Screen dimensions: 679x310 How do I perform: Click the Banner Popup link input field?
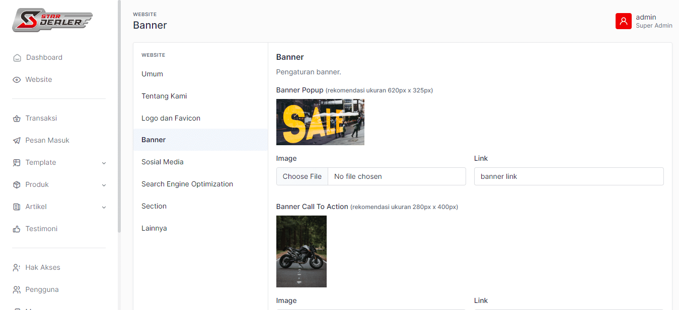click(568, 176)
